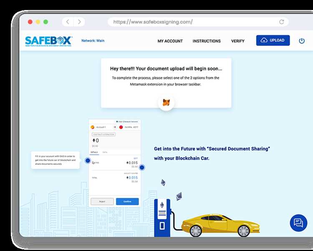Click the yellow car illustration
This screenshot has height=251, width=313.
coord(220,225)
